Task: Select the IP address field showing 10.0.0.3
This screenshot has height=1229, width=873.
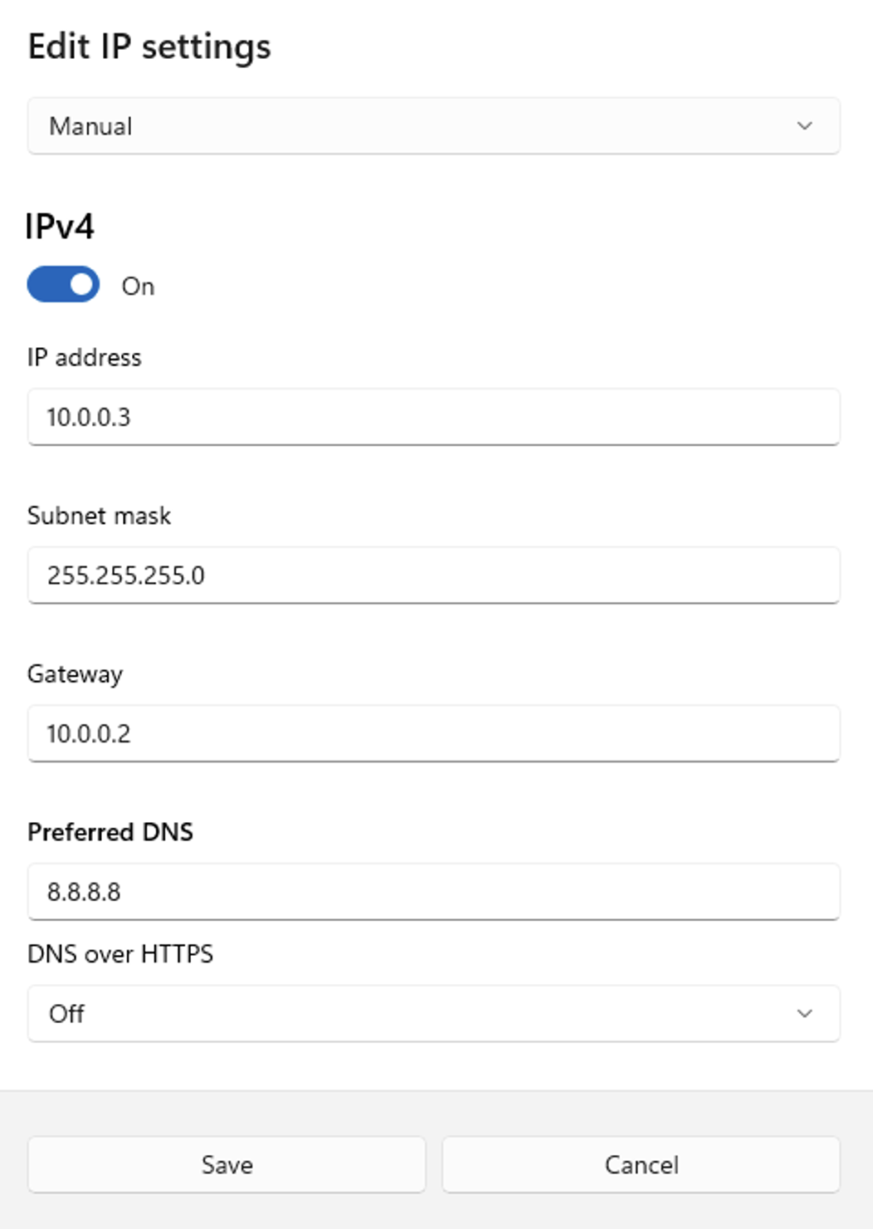Action: [434, 417]
